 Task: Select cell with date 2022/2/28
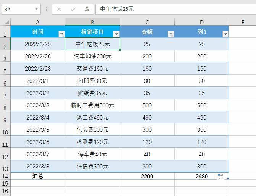[x=38, y=68]
